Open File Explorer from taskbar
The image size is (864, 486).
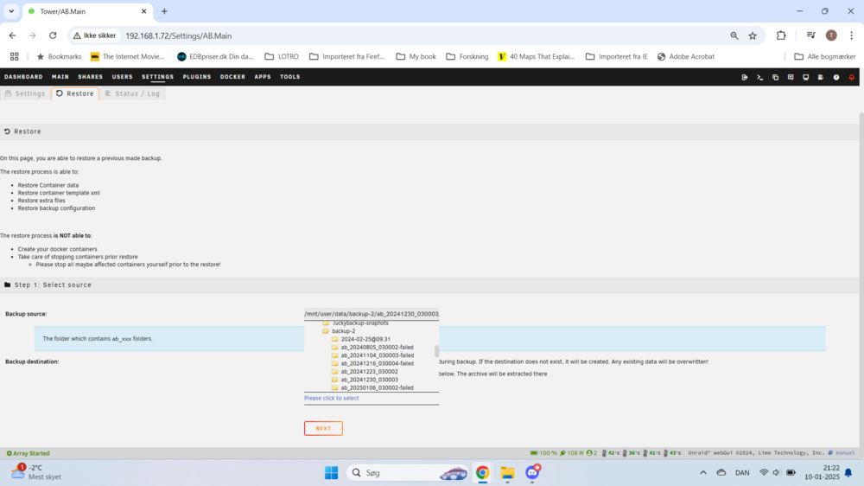click(x=507, y=473)
